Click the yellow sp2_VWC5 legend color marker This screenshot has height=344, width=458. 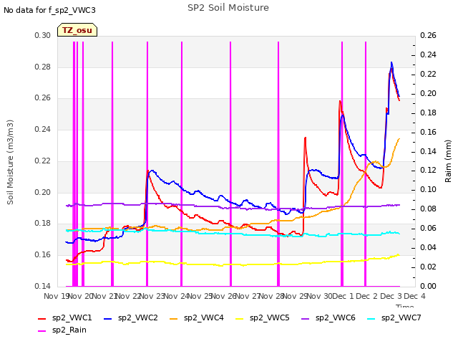pos(240,318)
